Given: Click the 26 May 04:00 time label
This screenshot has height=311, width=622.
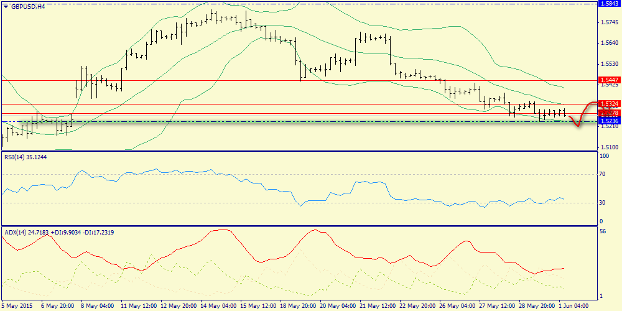Looking at the screenshot, I should coord(456,306).
